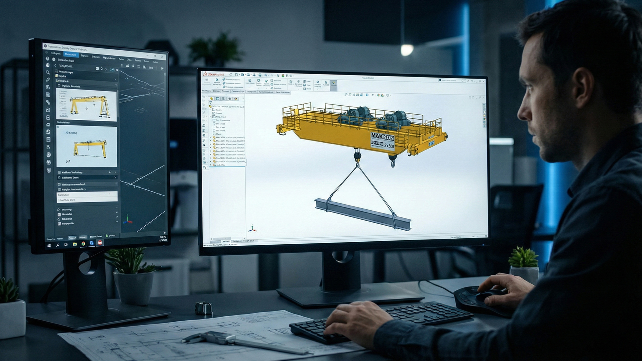The height and width of the screenshot is (361, 642).
Task: Click the search zoom icon above the 3D viewport
Action: pyautogui.click(x=346, y=95)
